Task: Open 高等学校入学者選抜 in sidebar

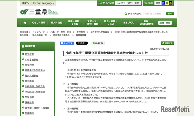Action: pyautogui.click(x=35, y=70)
